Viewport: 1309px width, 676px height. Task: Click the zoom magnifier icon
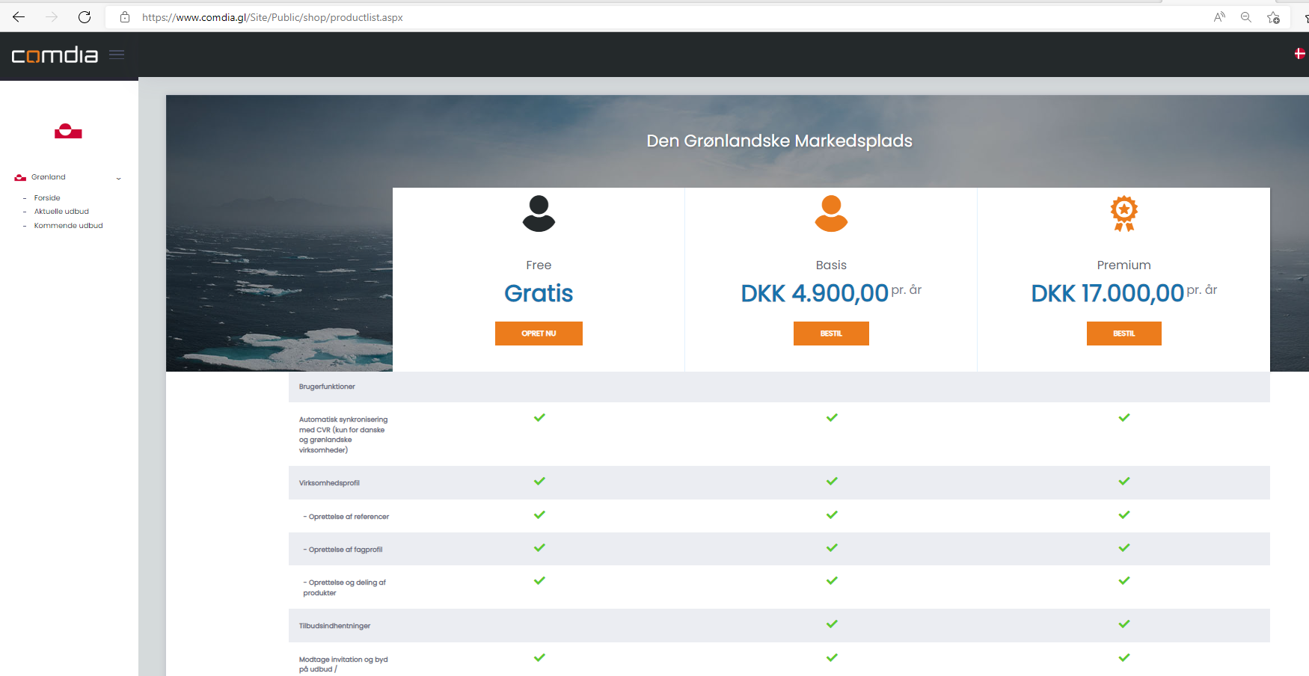[x=1246, y=17]
